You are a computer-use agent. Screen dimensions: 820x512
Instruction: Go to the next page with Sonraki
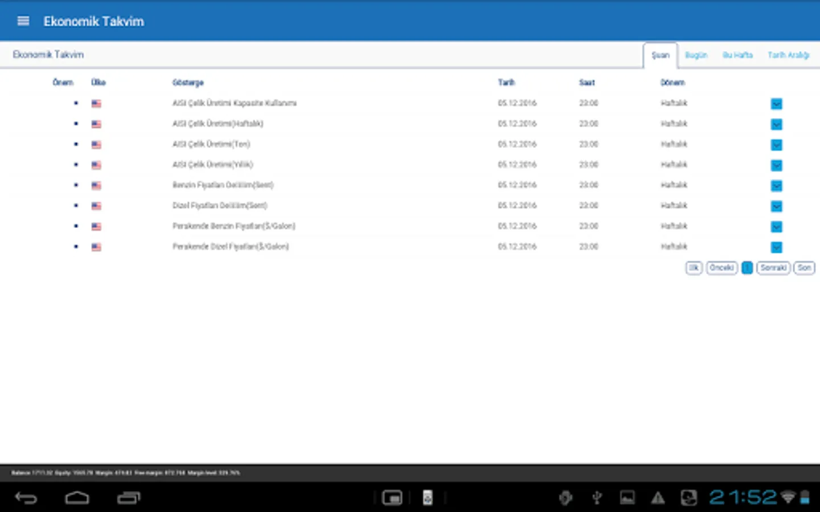tap(773, 268)
